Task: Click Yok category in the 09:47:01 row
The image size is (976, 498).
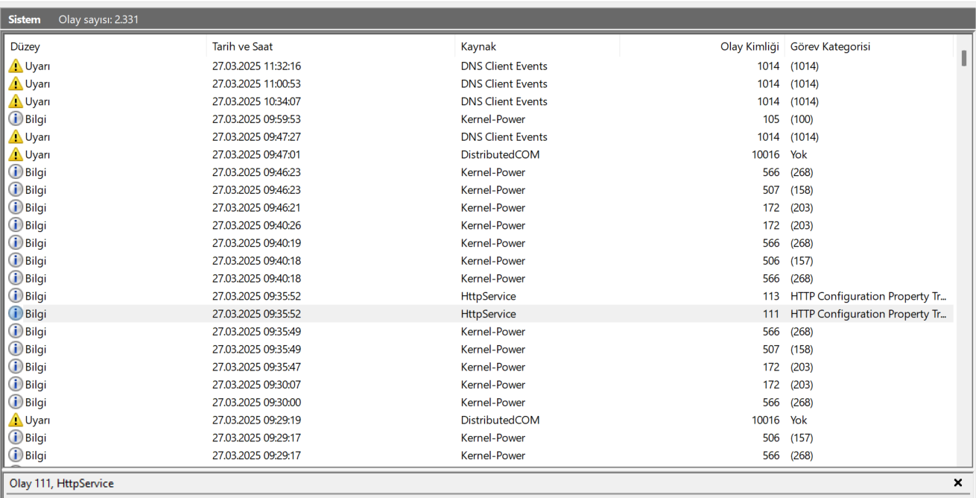Action: coord(799,155)
